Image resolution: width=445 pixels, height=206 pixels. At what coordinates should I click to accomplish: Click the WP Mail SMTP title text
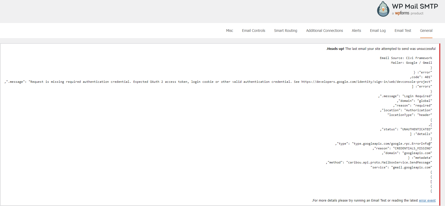point(415,6)
